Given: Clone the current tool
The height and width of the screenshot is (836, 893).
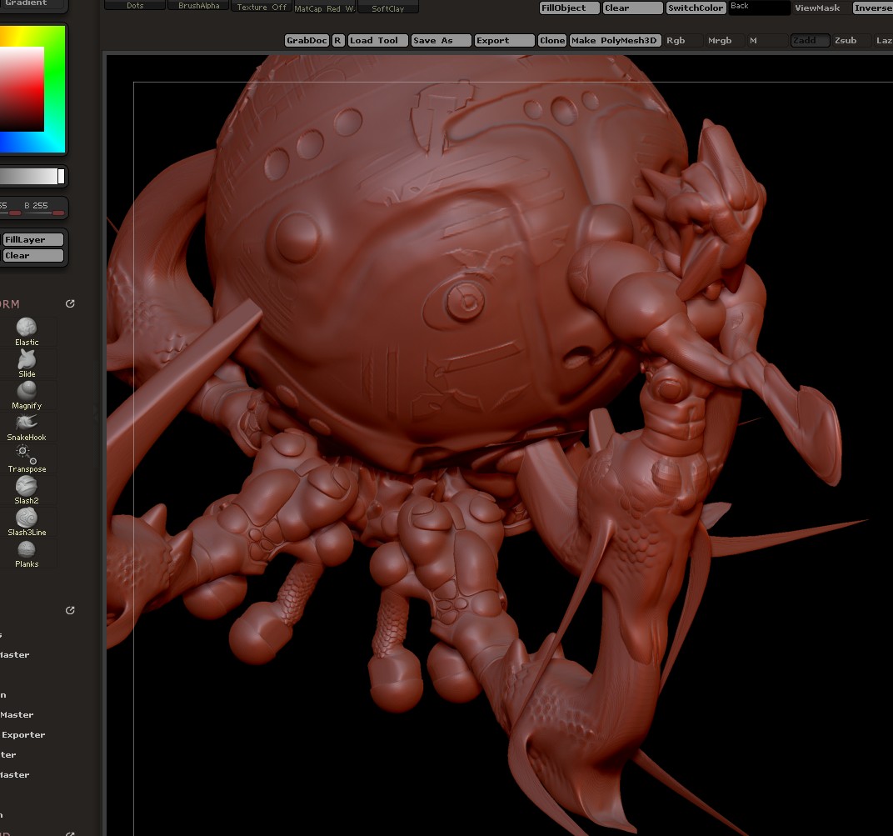Looking at the screenshot, I should click(551, 41).
